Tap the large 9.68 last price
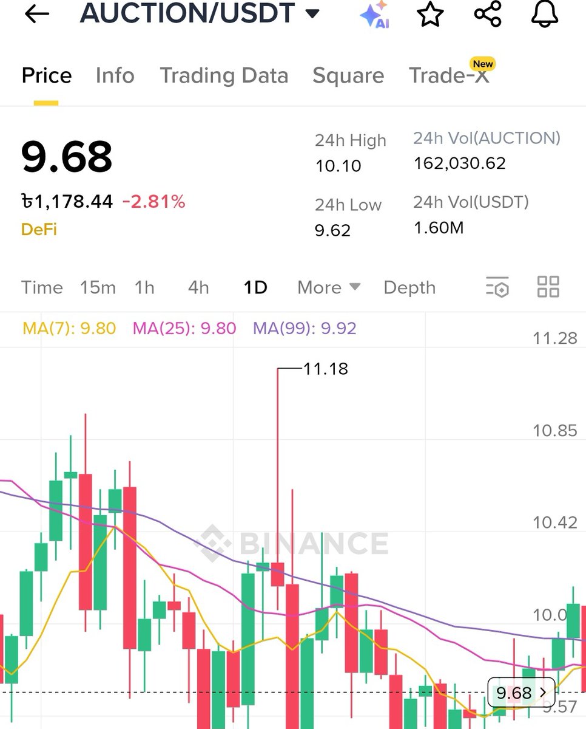The image size is (586, 729). click(67, 157)
